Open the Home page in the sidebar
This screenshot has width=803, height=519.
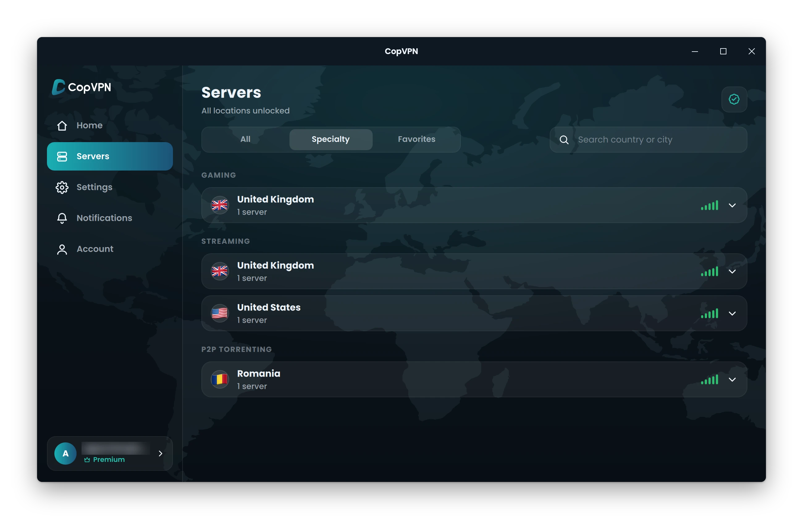[x=110, y=125]
